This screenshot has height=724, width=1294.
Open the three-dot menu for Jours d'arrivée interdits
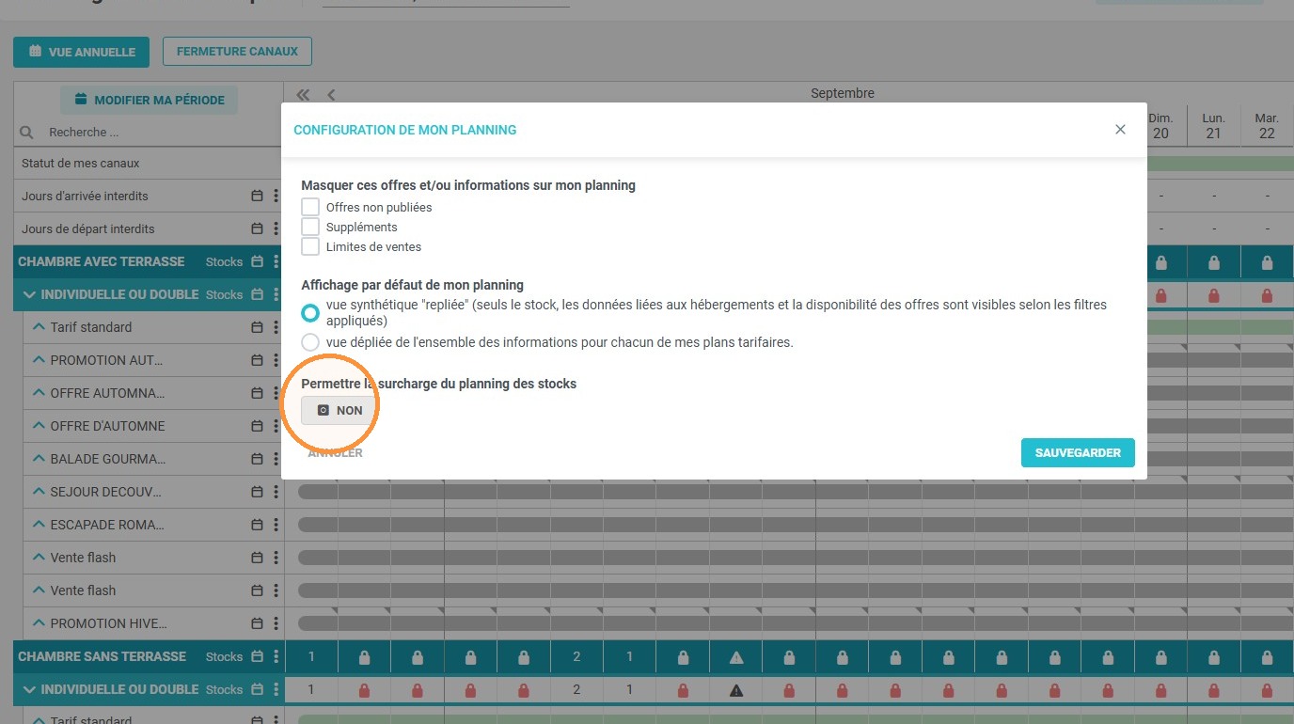[276, 196]
